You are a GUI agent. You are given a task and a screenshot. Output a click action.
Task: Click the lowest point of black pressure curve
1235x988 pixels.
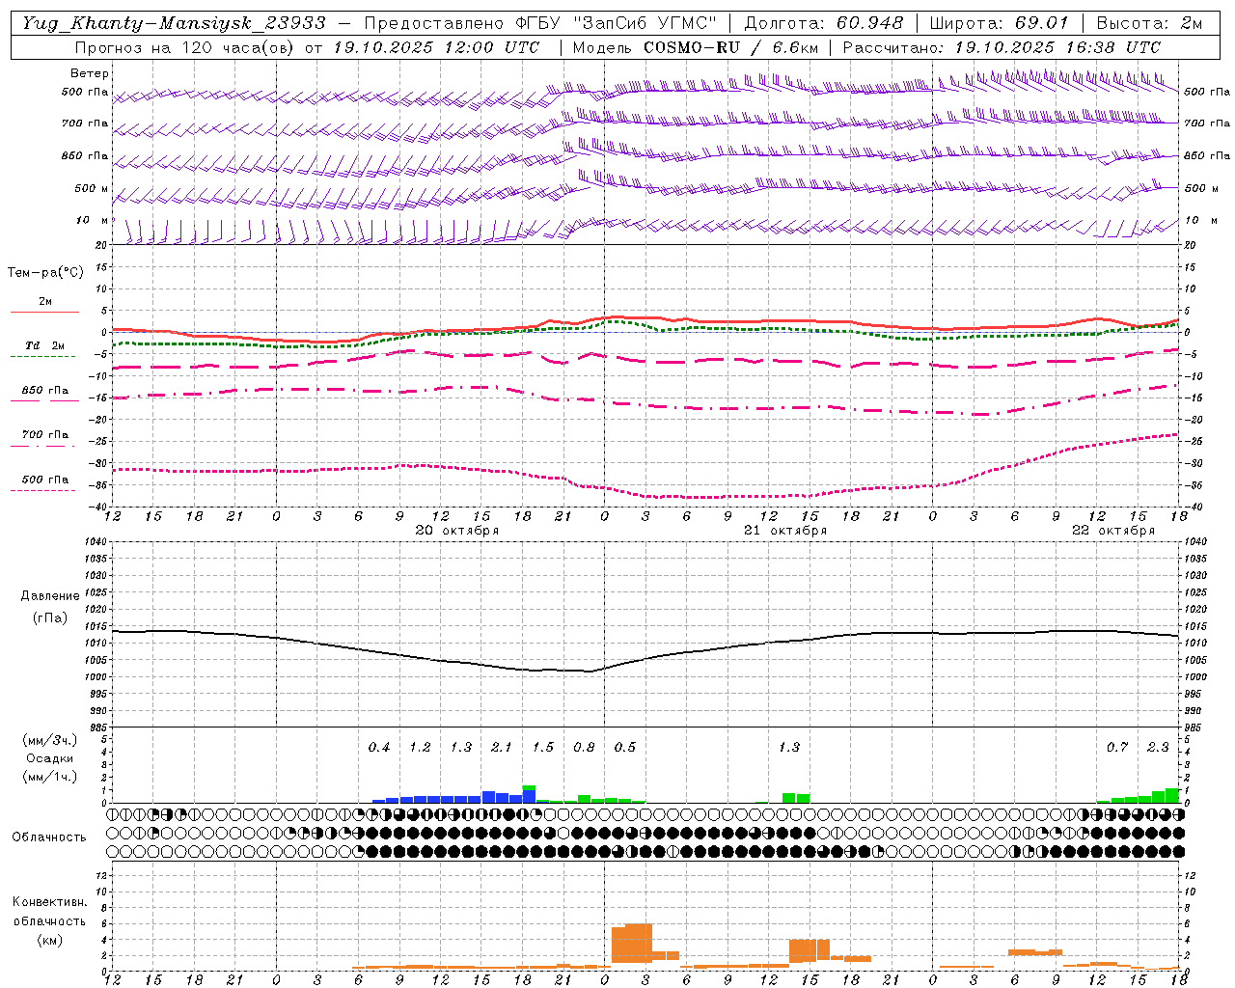click(x=589, y=671)
